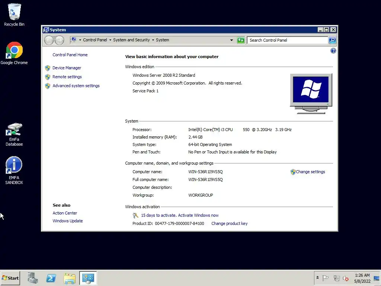Select the Control Panel taskbar button
The height and width of the screenshot is (286, 381).
(88, 278)
